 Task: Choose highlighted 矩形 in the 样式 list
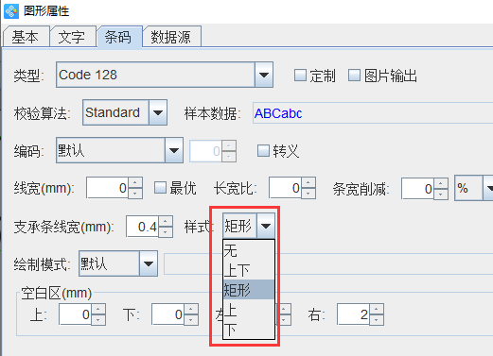click(x=249, y=289)
